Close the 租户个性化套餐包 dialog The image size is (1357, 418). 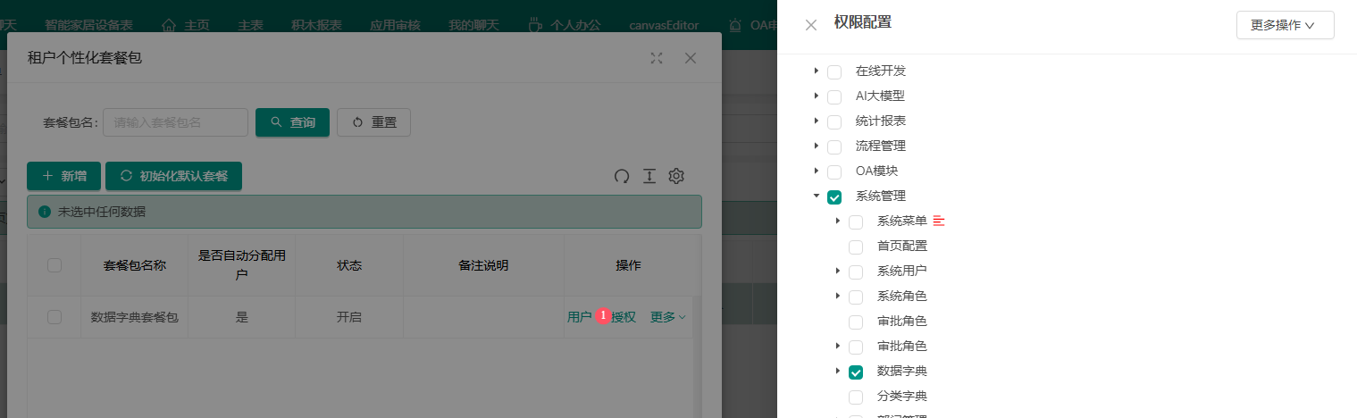691,58
